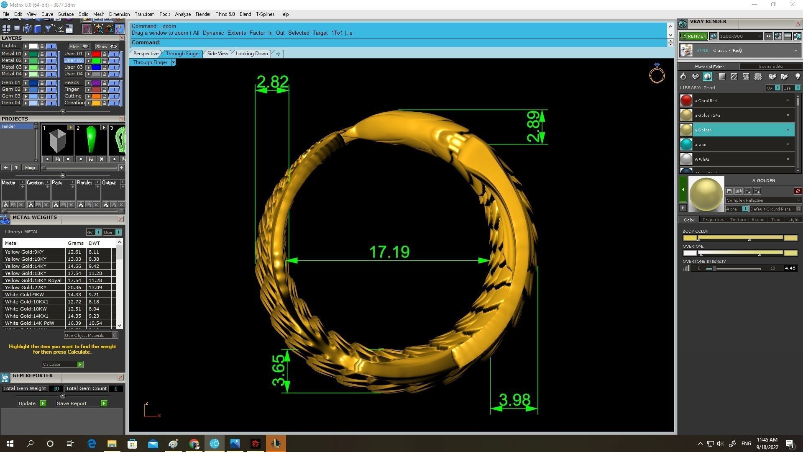Click the User 01 red color swatch
Screen dimensions: 803x452
click(96, 54)
